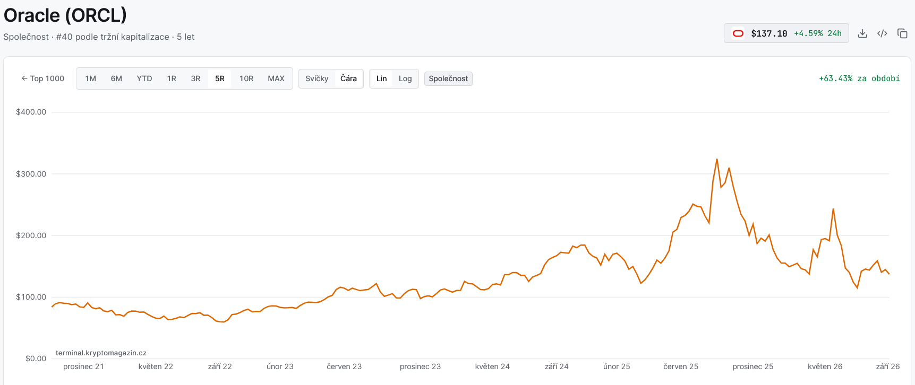Image resolution: width=915 pixels, height=385 pixels.
Task: Click the únor 25 date label
Action: pyautogui.click(x=617, y=366)
